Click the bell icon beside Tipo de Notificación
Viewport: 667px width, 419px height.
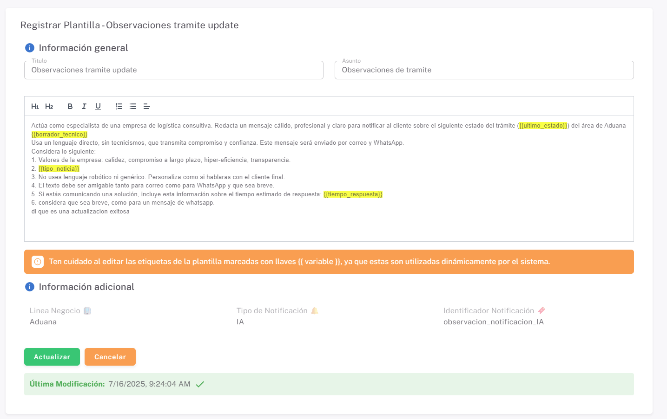(315, 311)
